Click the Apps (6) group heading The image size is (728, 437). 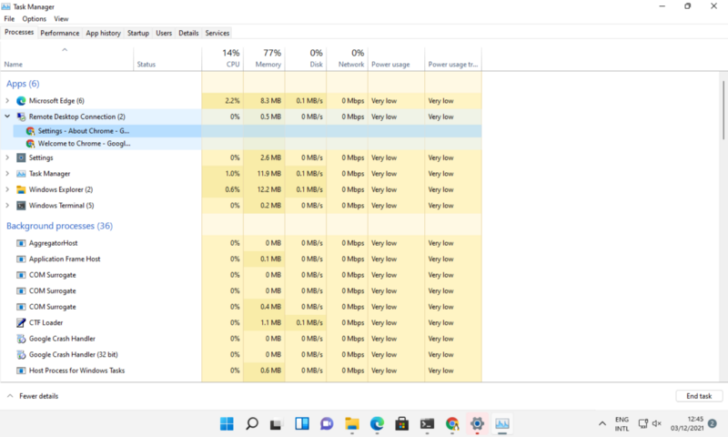[x=23, y=84]
